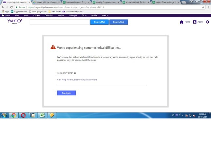Viewport: 211px width, 157px height.
Task: Click the Search Mail button
Action: click(x=100, y=22)
